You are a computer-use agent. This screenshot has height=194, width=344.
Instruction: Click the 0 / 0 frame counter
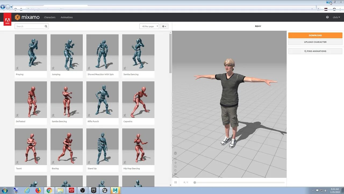pyautogui.click(x=186, y=182)
